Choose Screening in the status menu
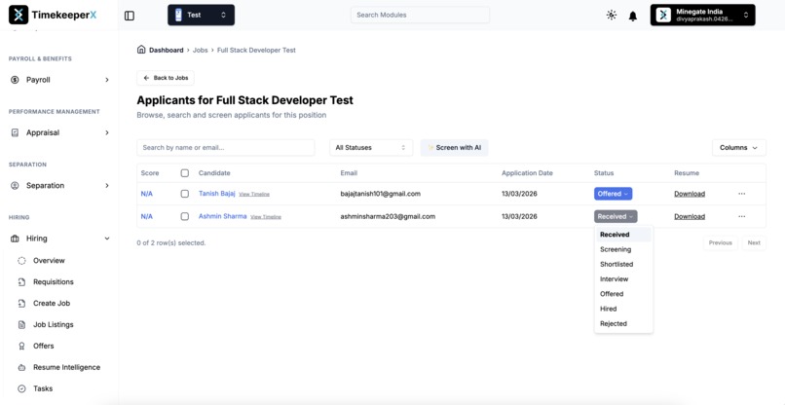 623,249
